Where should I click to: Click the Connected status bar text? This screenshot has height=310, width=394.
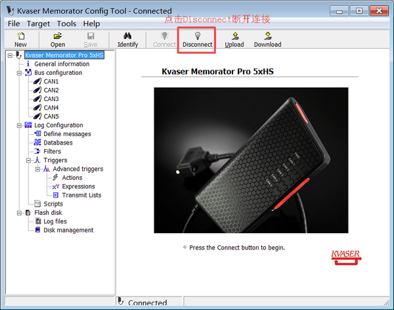(x=147, y=303)
